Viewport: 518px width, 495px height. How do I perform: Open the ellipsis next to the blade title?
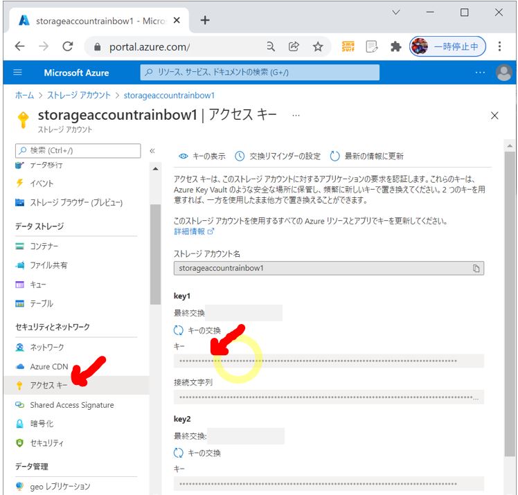click(296, 115)
